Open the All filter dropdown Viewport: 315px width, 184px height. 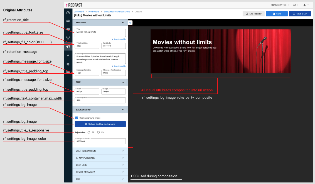tap(296, 5)
